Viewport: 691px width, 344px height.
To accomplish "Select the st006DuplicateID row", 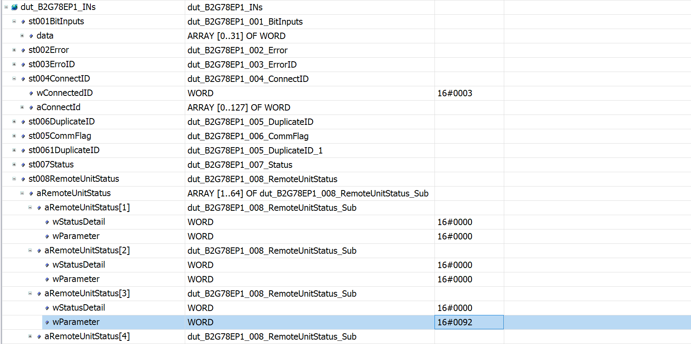I will 61,122.
